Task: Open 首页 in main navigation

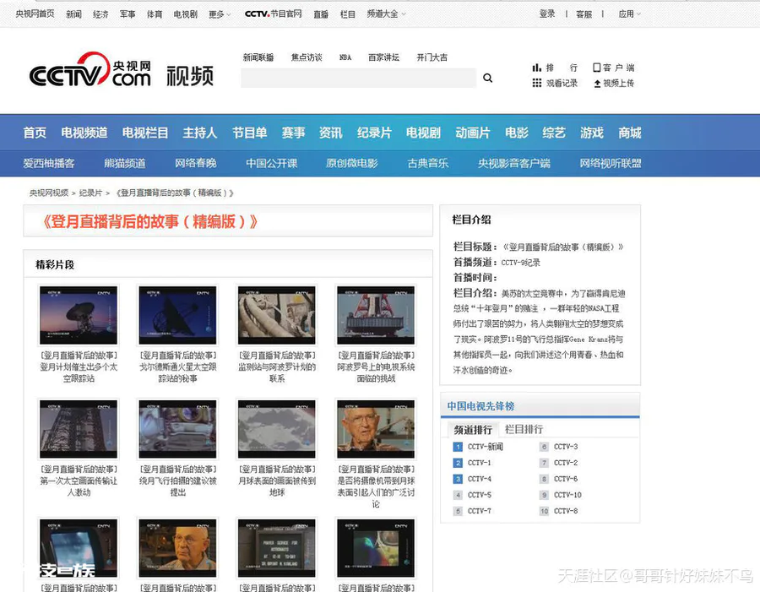Action: (35, 133)
